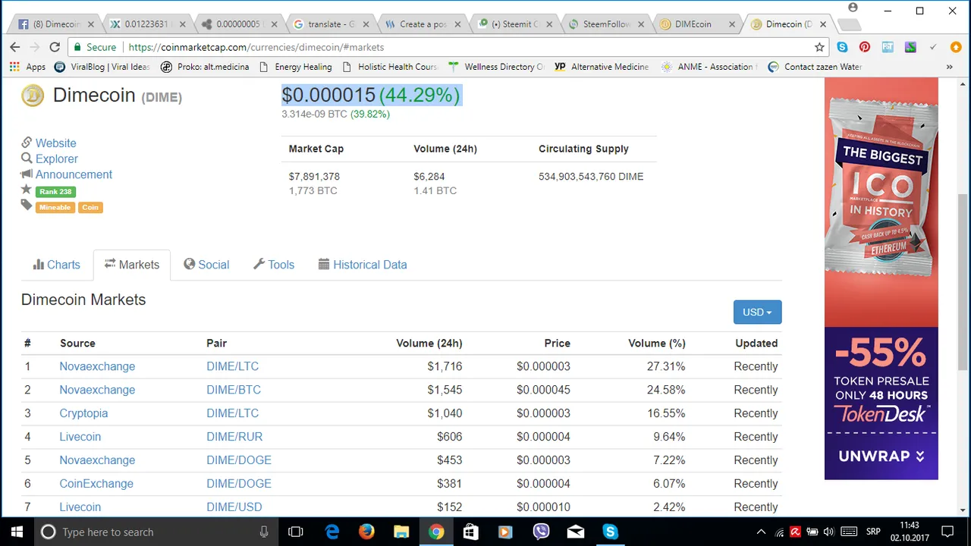Image resolution: width=971 pixels, height=546 pixels.
Task: Launch Firefox from the taskbar
Action: (x=366, y=532)
